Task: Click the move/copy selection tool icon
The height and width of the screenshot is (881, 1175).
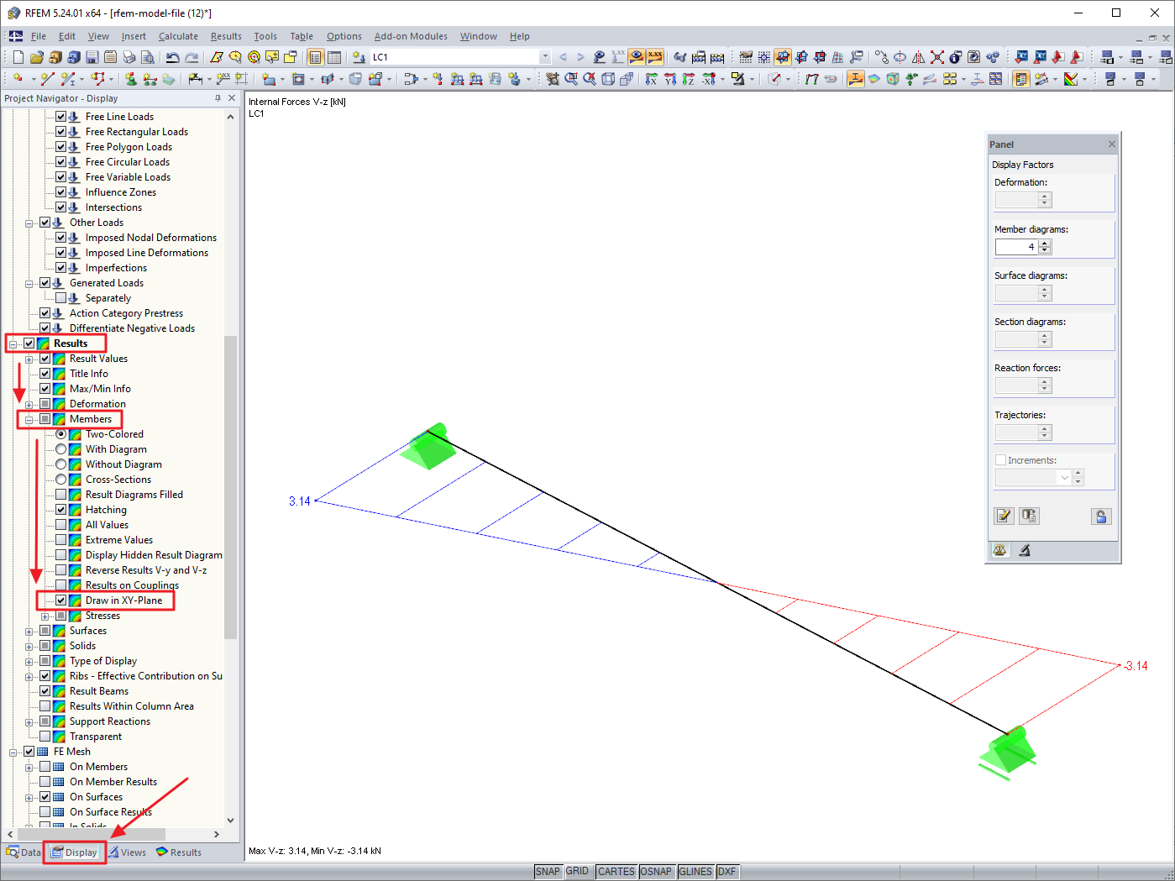Action: [880, 57]
